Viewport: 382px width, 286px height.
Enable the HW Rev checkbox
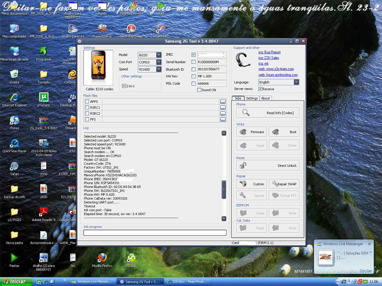coord(193,76)
